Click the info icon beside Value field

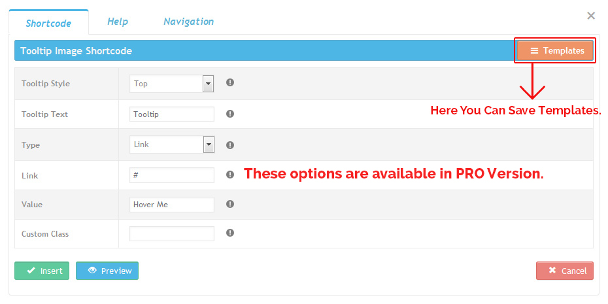(x=230, y=204)
